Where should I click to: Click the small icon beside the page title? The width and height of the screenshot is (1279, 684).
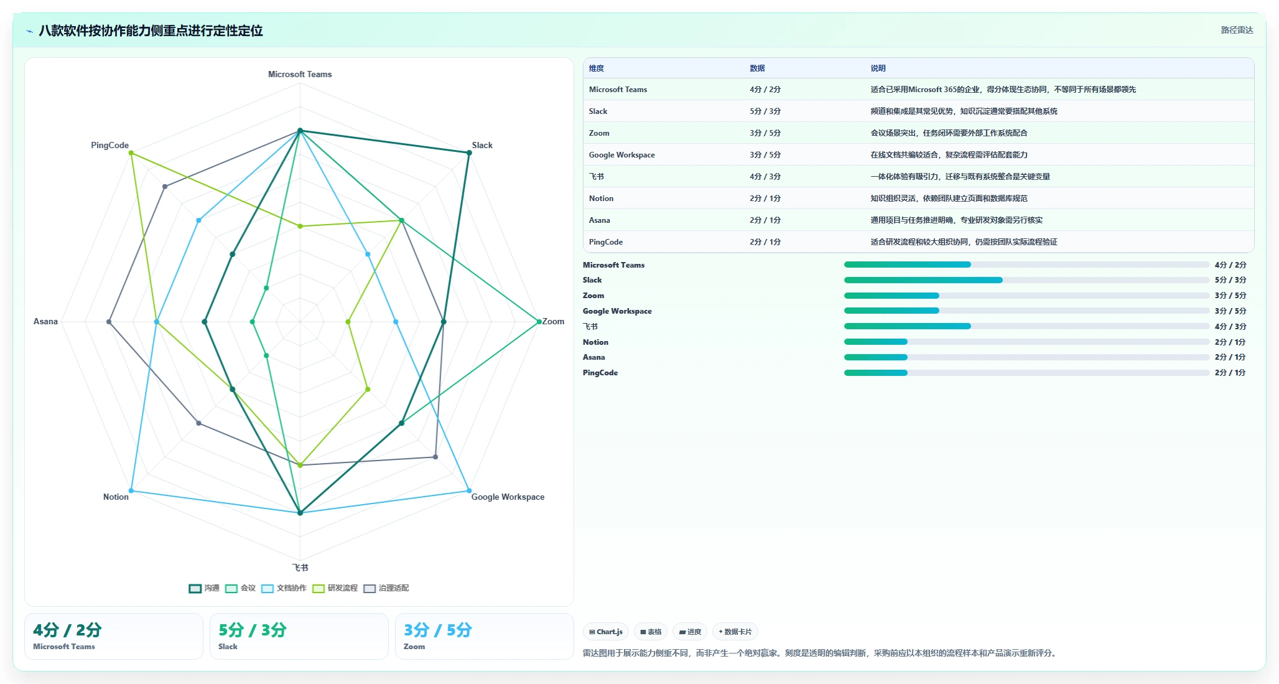tap(29, 31)
